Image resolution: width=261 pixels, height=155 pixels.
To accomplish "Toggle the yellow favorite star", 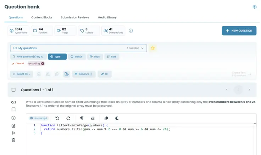I will point(152,48).
